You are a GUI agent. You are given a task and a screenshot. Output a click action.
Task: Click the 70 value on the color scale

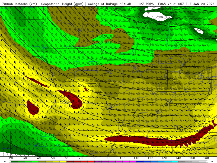pyautogui.click(x=81, y=158)
